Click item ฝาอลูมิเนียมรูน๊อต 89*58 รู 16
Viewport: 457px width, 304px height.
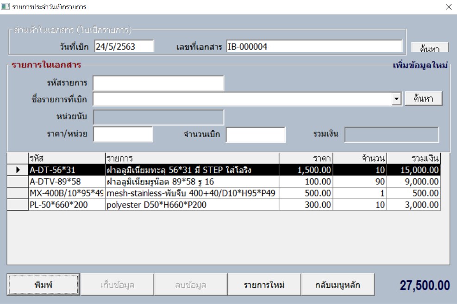coord(192,182)
